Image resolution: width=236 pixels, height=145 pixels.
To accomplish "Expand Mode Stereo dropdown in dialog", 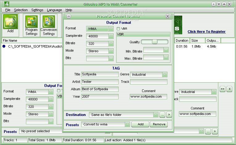I will [111, 51].
